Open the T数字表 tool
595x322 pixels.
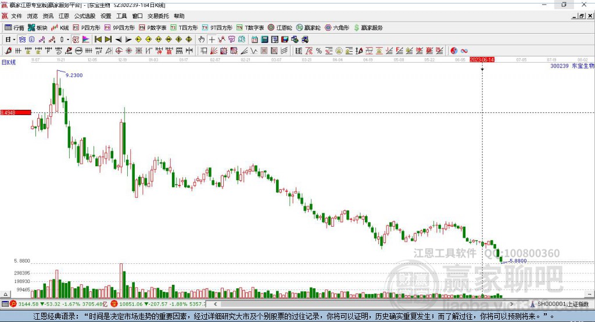(x=250, y=28)
